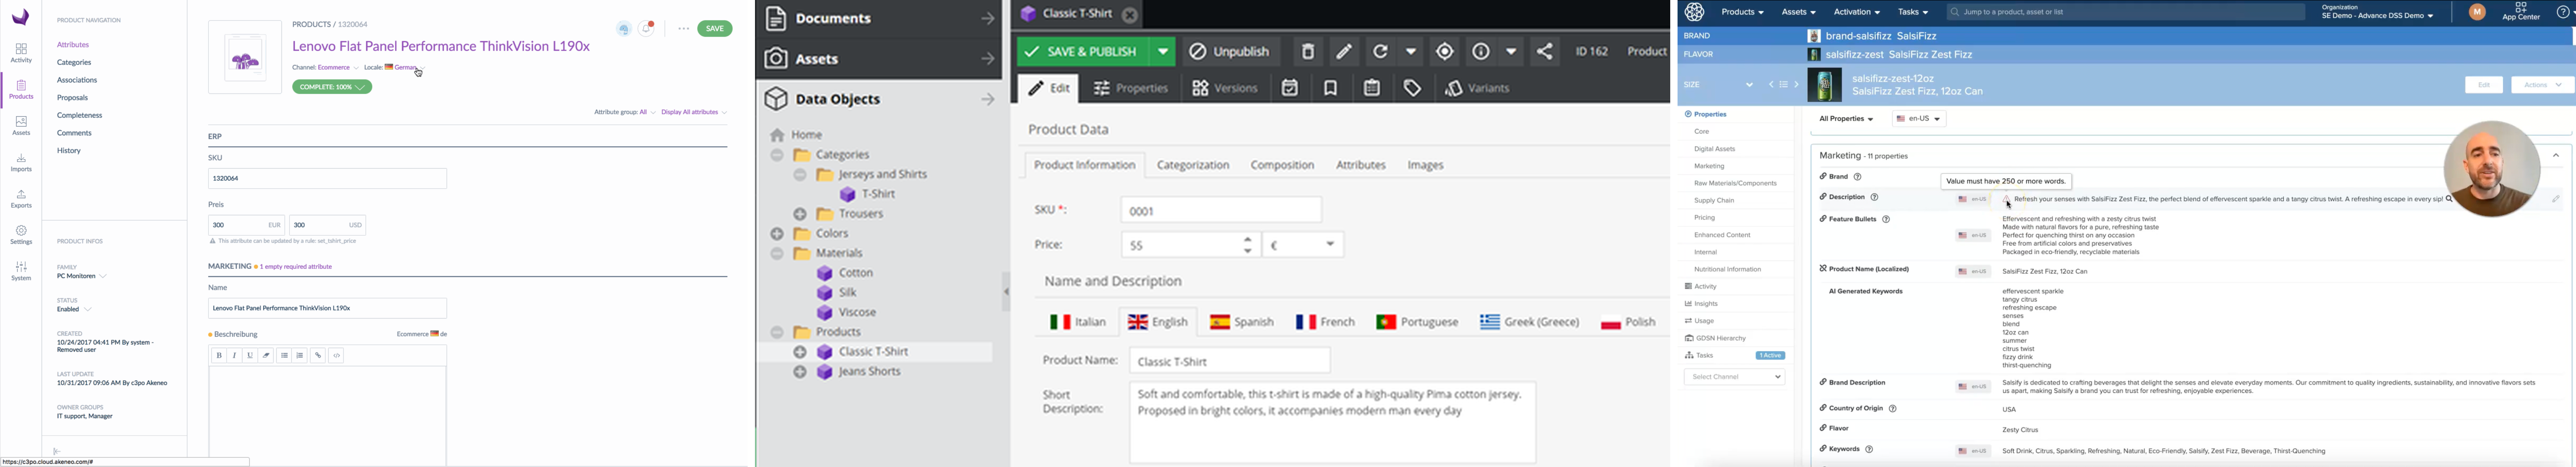Collapse the Categories tree folder
This screenshot has width=2576, height=467.
[x=777, y=155]
